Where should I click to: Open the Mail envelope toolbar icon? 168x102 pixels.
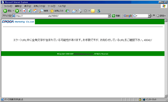click(x=74, y=11)
